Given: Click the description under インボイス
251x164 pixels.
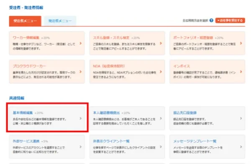Looking at the screenshot, I should pyautogui.click(x=205, y=75).
